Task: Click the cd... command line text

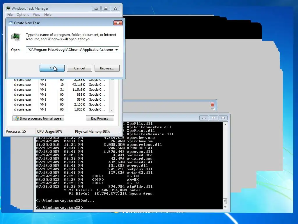Action: (x=65, y=201)
